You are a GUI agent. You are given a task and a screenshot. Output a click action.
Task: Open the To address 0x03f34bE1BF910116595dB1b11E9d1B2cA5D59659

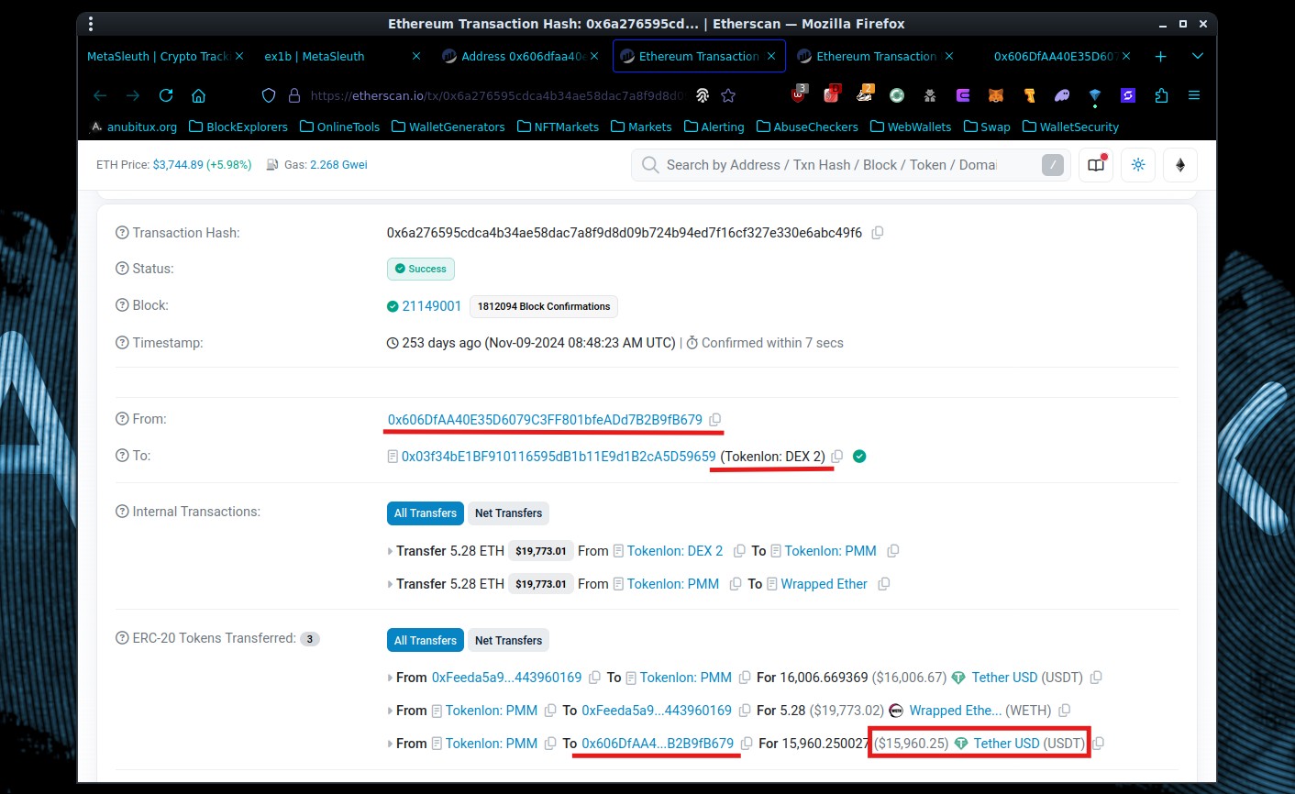point(559,457)
